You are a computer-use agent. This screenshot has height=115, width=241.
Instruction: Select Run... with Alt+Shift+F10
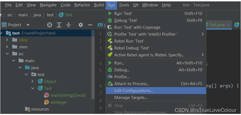[x=156, y=63]
